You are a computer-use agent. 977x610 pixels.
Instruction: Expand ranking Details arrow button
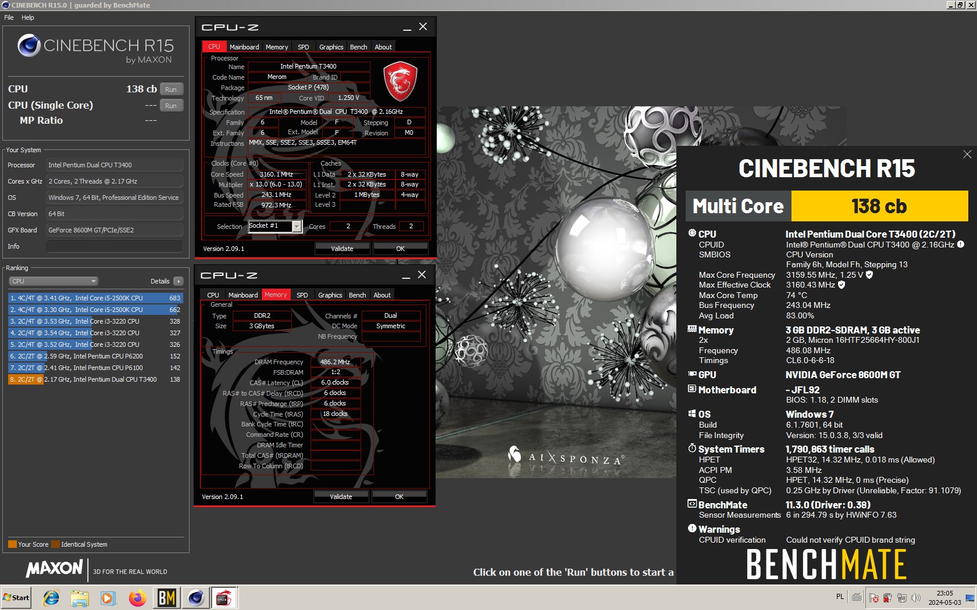(179, 281)
